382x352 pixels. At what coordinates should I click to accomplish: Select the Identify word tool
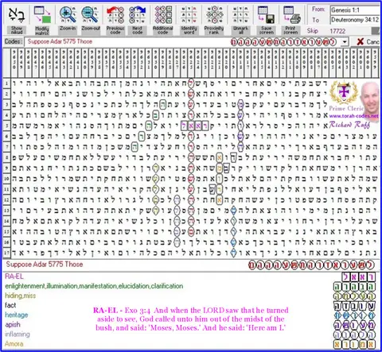189,20
